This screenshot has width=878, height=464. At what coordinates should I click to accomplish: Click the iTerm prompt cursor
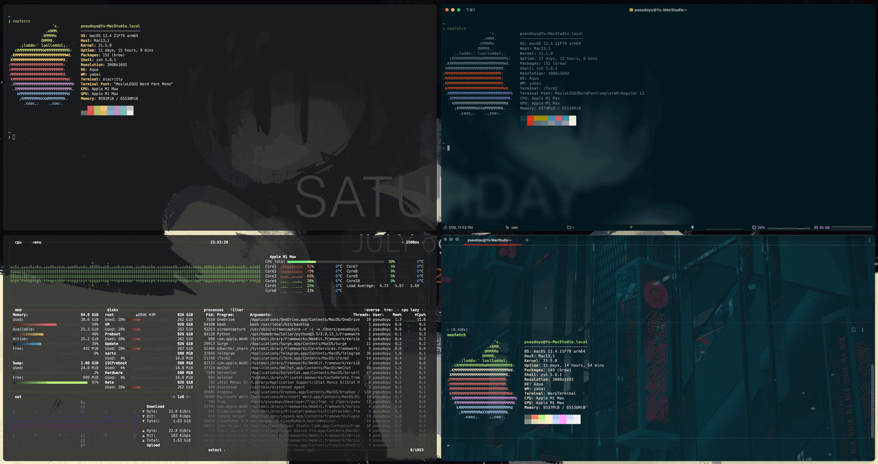tap(449, 148)
